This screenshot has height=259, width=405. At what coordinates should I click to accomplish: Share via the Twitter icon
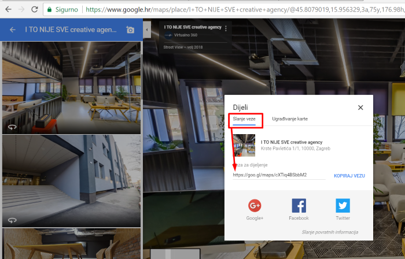coord(343,205)
